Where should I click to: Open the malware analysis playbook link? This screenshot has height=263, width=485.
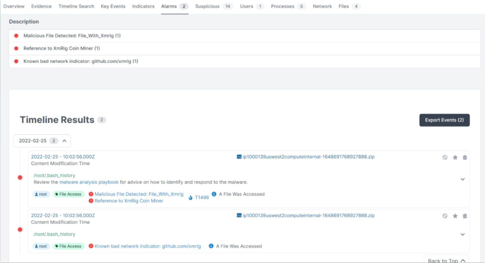pyautogui.click(x=89, y=182)
